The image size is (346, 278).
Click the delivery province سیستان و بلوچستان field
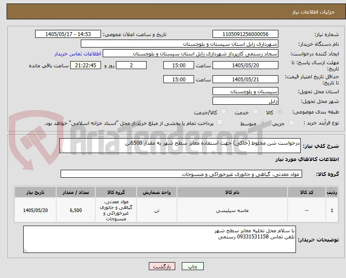245,91
